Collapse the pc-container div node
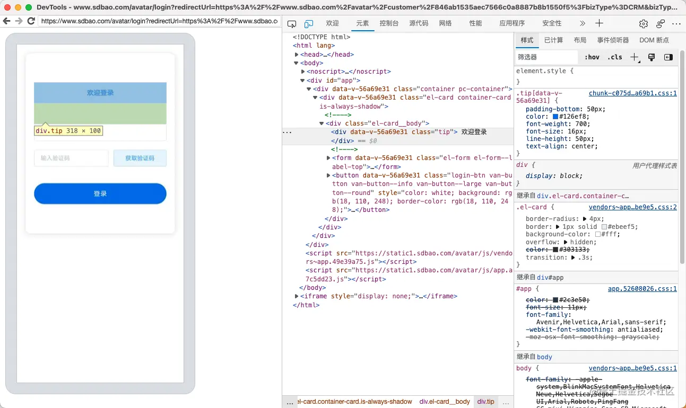The height and width of the screenshot is (408, 686). pos(309,89)
